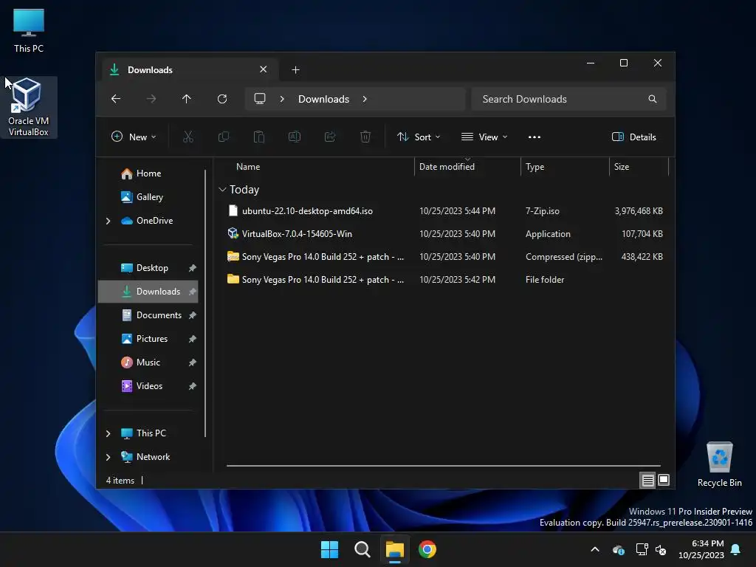This screenshot has width=756, height=567.
Task: Navigate up one folder level
Action: click(187, 99)
